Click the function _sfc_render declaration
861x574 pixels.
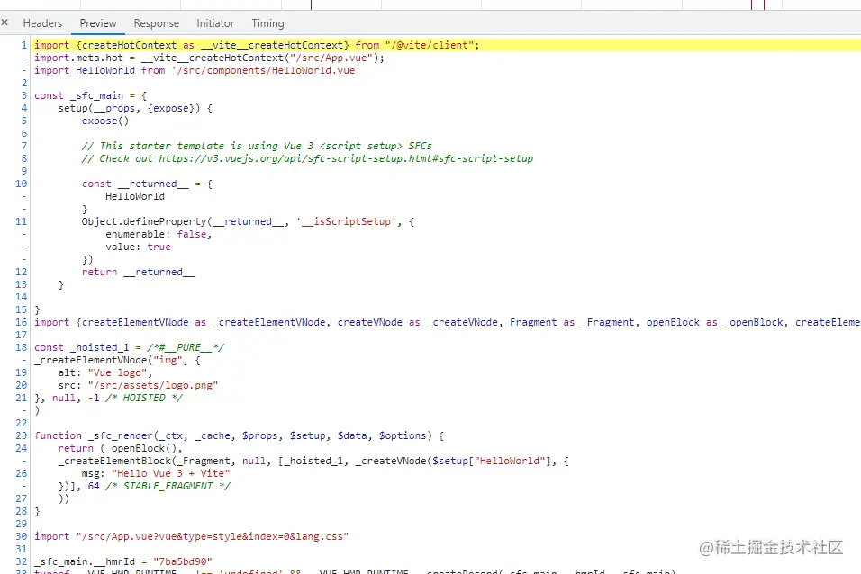pyautogui.click(x=239, y=435)
